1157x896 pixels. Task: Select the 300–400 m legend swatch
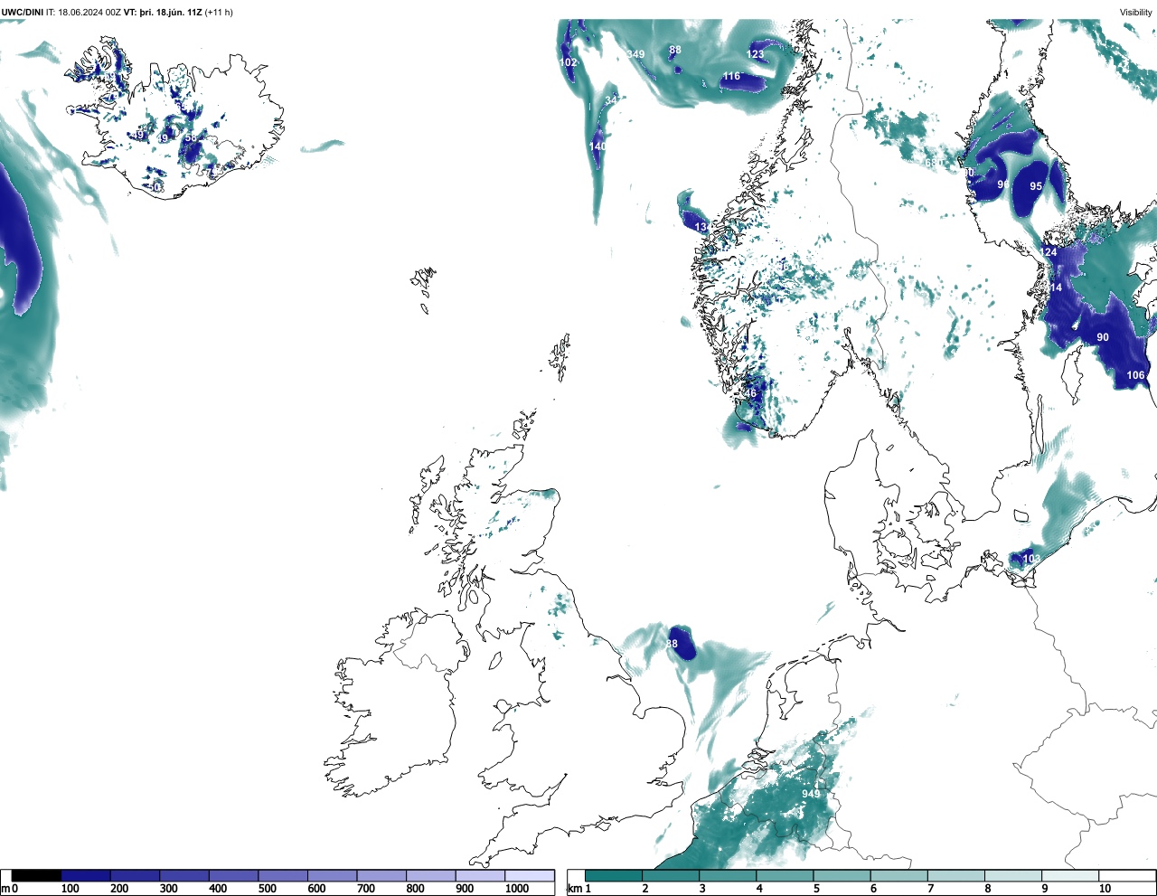tap(184, 875)
